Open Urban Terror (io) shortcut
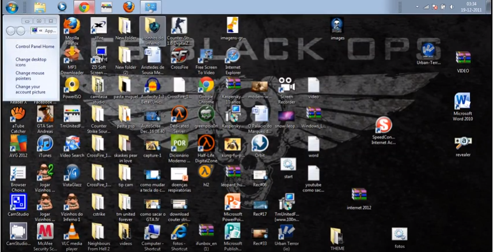This screenshot has width=493, height=252. 286,237
